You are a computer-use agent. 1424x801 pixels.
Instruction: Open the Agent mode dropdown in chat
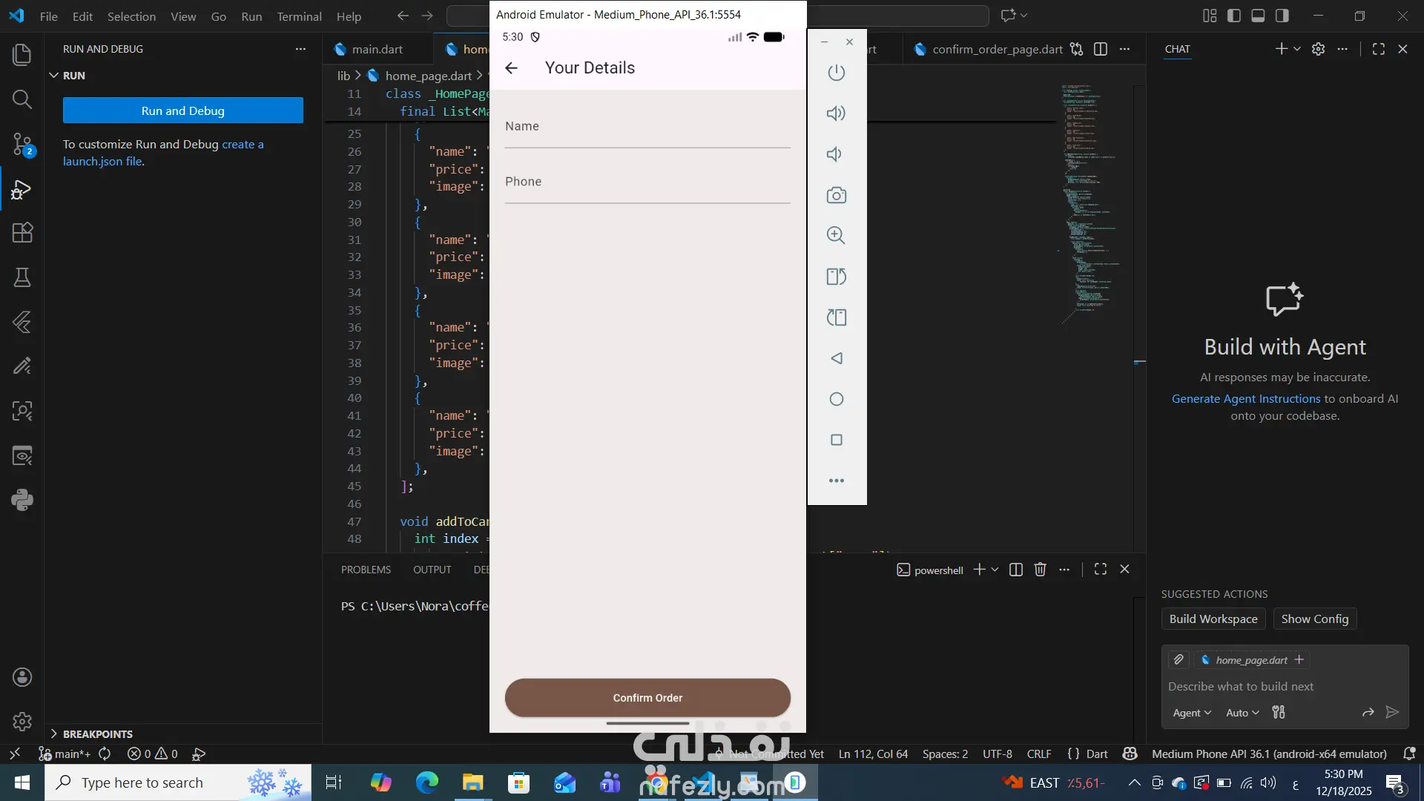coord(1191,713)
